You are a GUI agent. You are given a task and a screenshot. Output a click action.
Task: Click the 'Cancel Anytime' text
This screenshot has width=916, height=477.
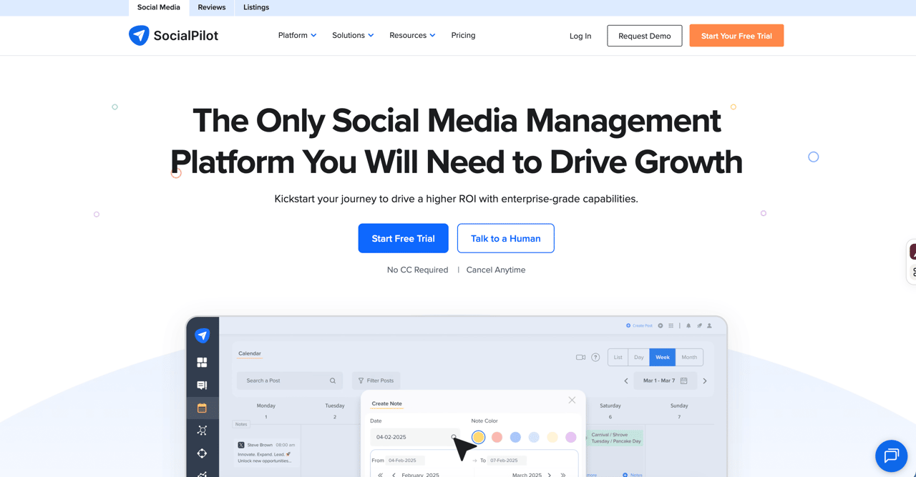click(496, 270)
